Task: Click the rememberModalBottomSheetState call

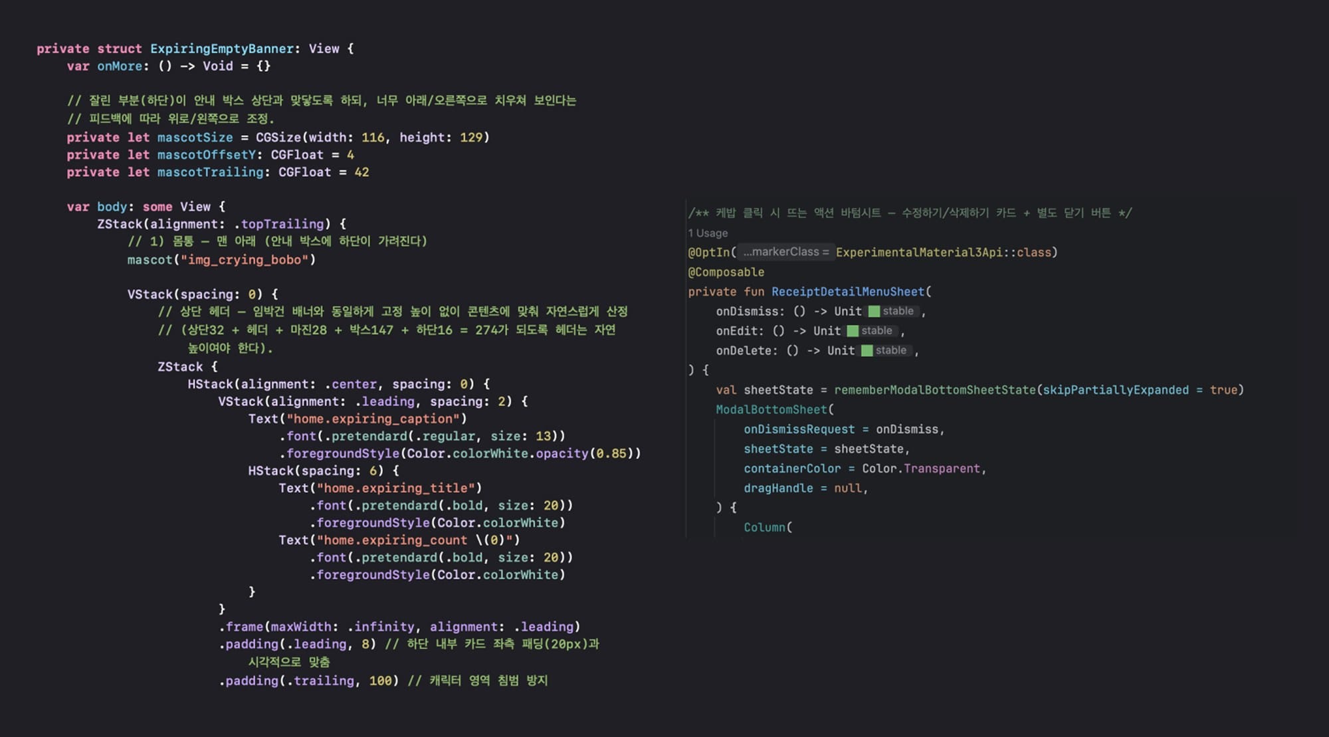Action: (935, 390)
